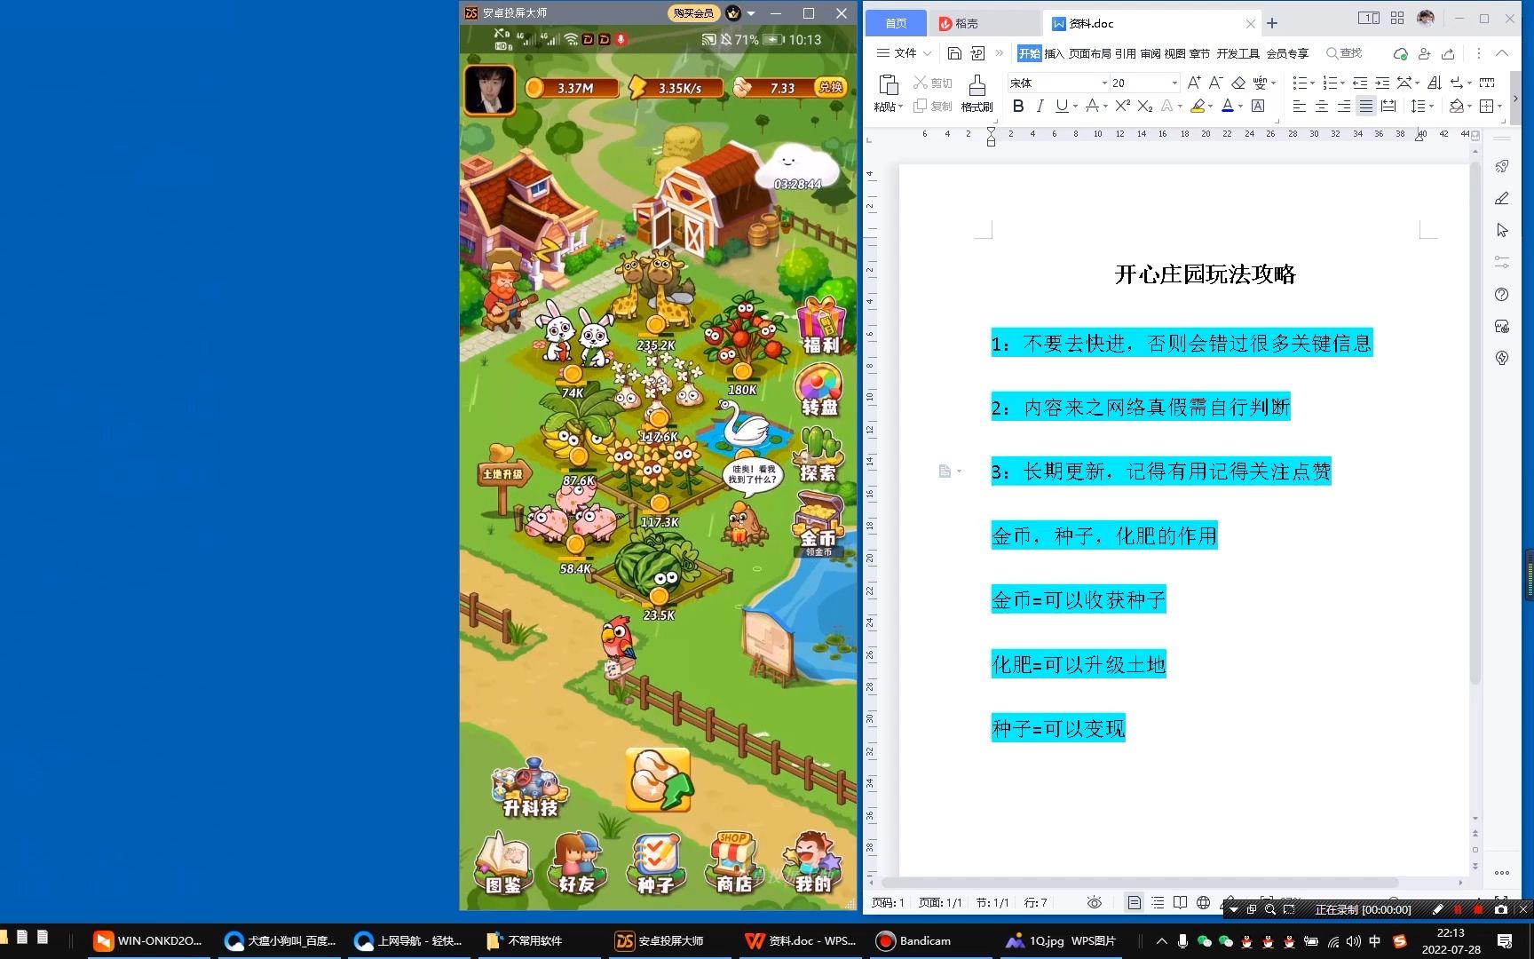Open 图鉴 book at game bottom bar

point(503,863)
